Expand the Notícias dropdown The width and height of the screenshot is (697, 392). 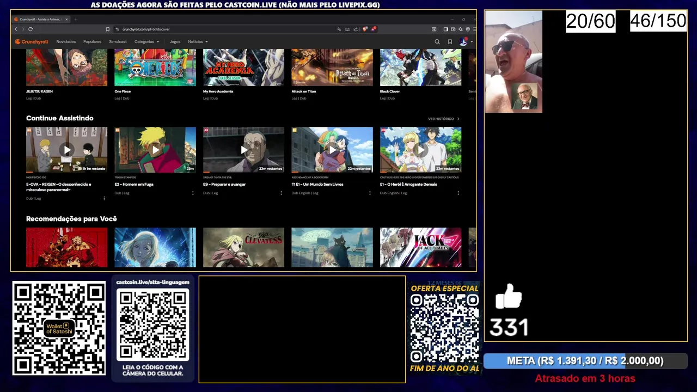pos(198,41)
